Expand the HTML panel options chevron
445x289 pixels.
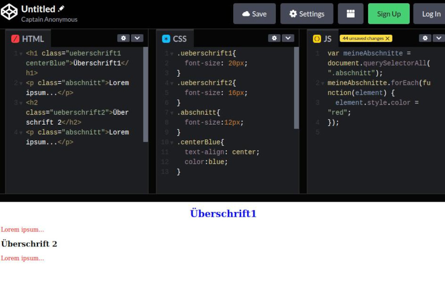(x=138, y=38)
